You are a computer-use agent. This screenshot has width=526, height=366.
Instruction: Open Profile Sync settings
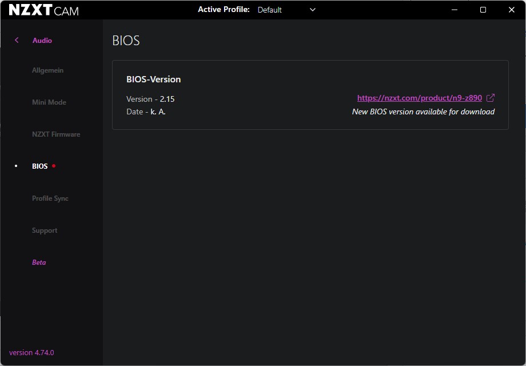click(x=50, y=198)
